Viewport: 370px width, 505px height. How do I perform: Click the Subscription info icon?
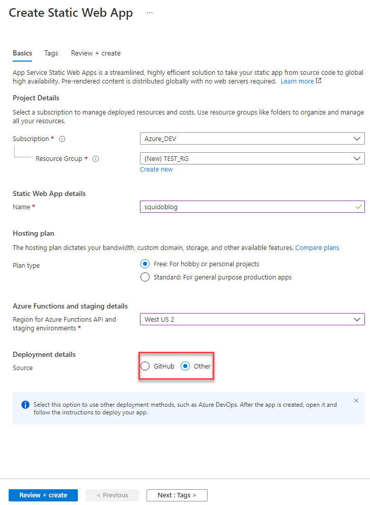[62, 139]
